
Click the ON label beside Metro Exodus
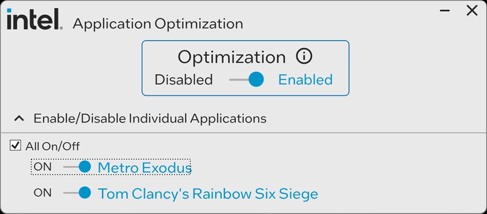tap(43, 167)
